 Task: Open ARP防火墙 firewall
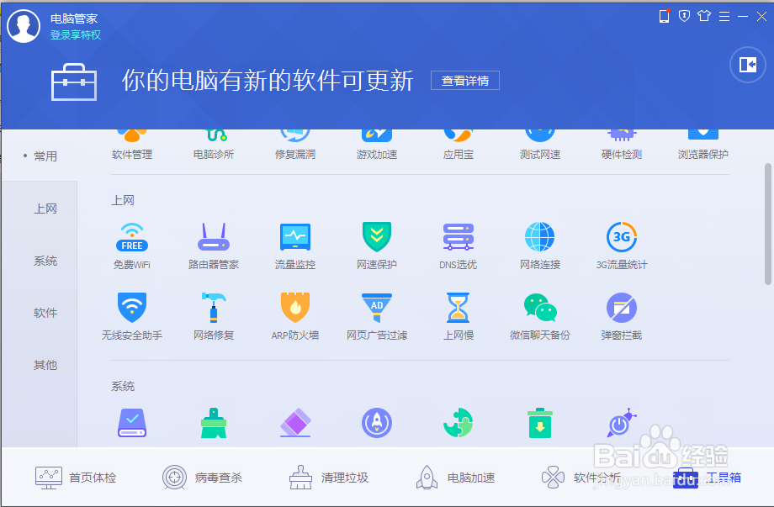[x=295, y=316]
